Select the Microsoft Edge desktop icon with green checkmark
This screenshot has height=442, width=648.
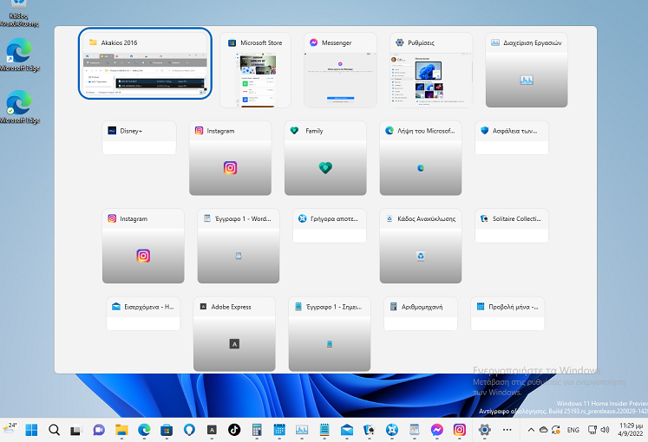tap(19, 107)
